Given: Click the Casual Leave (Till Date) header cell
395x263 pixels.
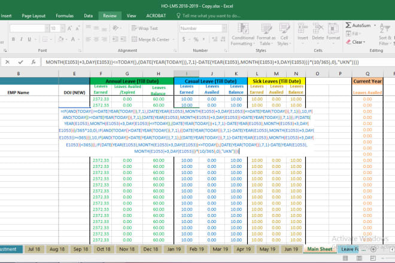Looking at the screenshot, I should tap(211, 81).
